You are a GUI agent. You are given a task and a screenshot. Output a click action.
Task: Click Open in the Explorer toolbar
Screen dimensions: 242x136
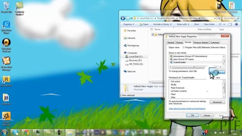(x=144, y=24)
